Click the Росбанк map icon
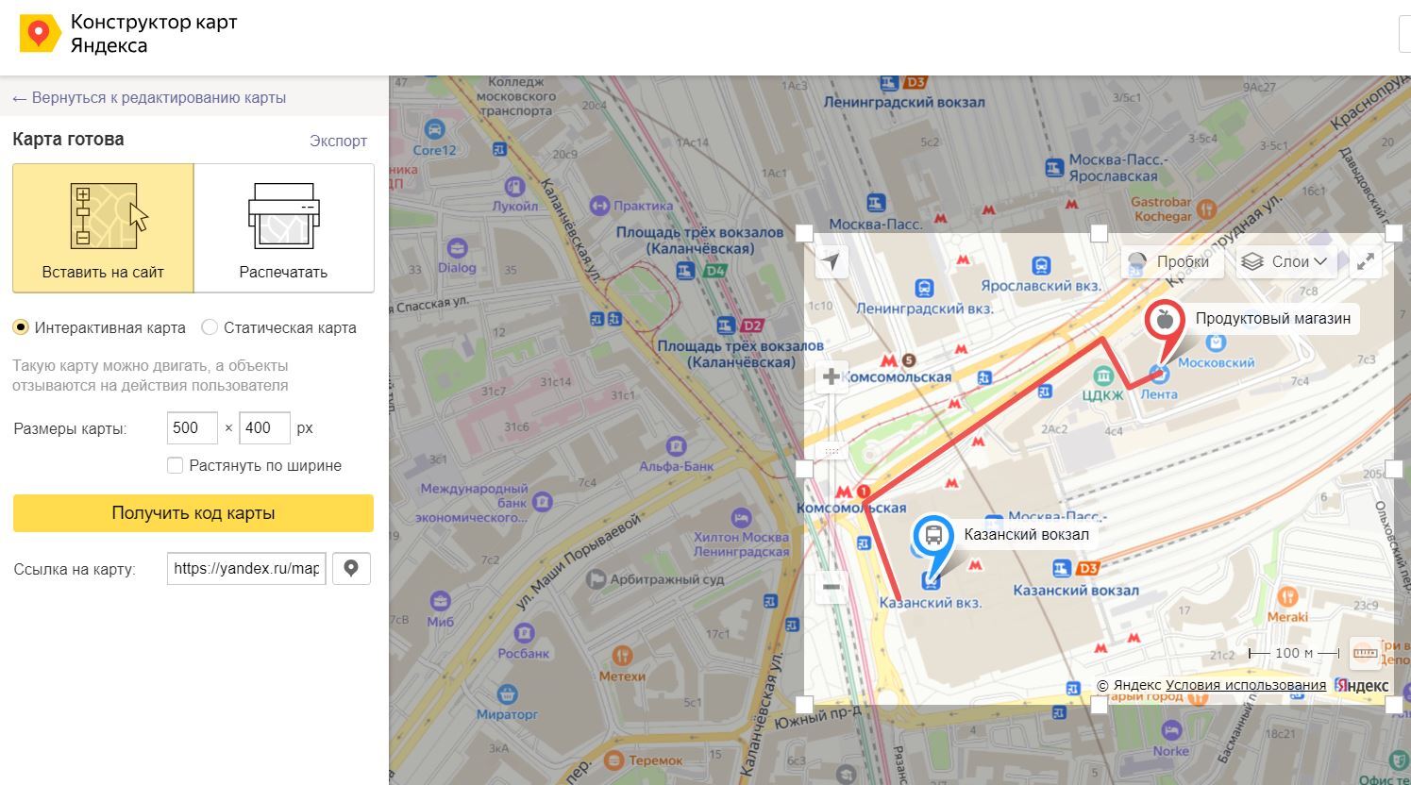Screen dimensions: 1411x785 tap(523, 632)
